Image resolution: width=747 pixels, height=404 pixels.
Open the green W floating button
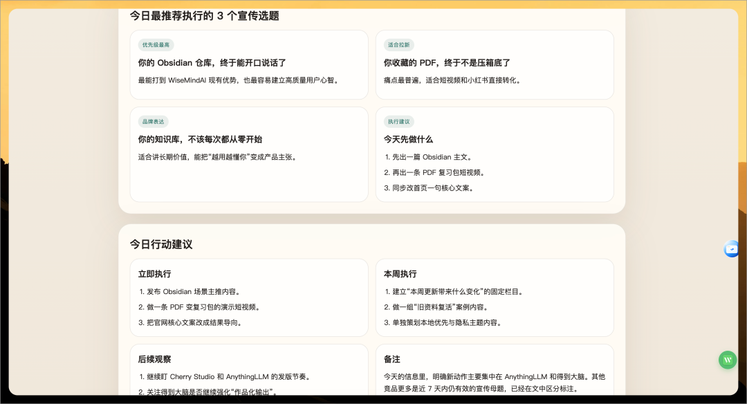[x=728, y=360]
